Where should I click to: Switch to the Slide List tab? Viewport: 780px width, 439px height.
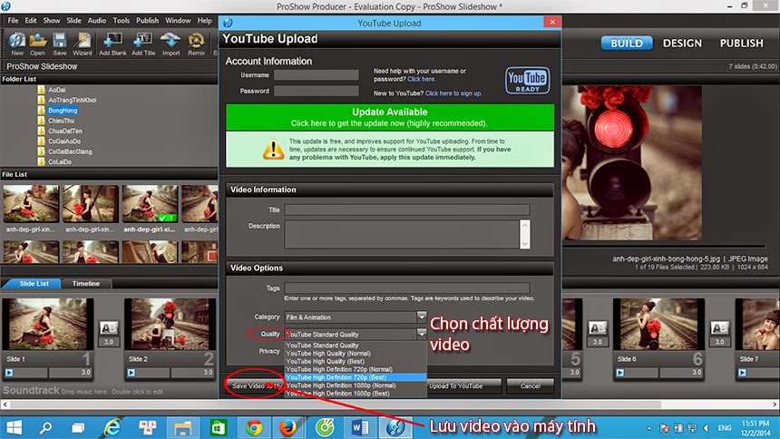[34, 284]
